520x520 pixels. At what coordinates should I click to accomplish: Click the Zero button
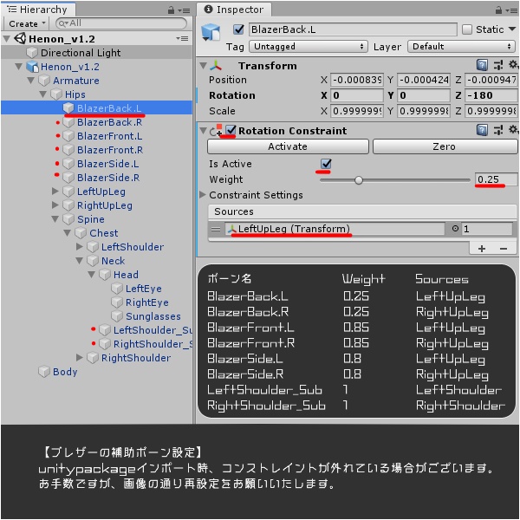point(445,146)
